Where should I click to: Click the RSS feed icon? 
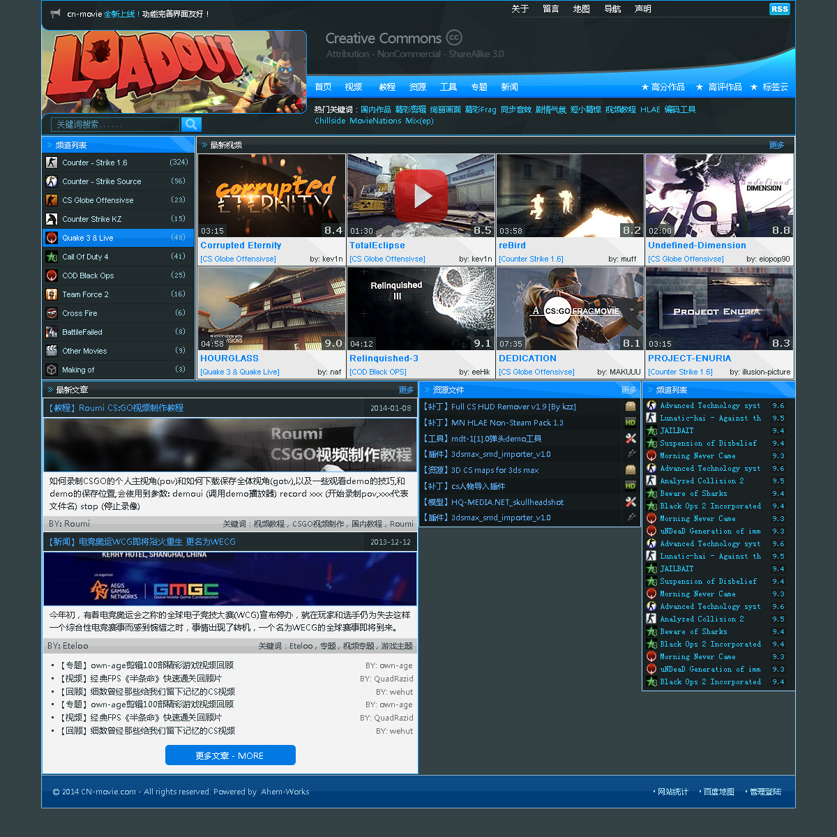pos(779,9)
